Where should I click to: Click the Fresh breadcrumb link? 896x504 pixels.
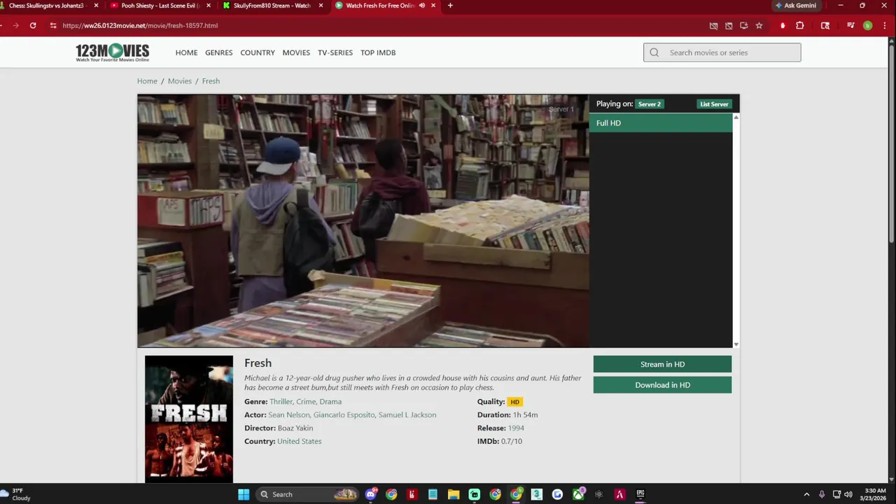tap(211, 81)
